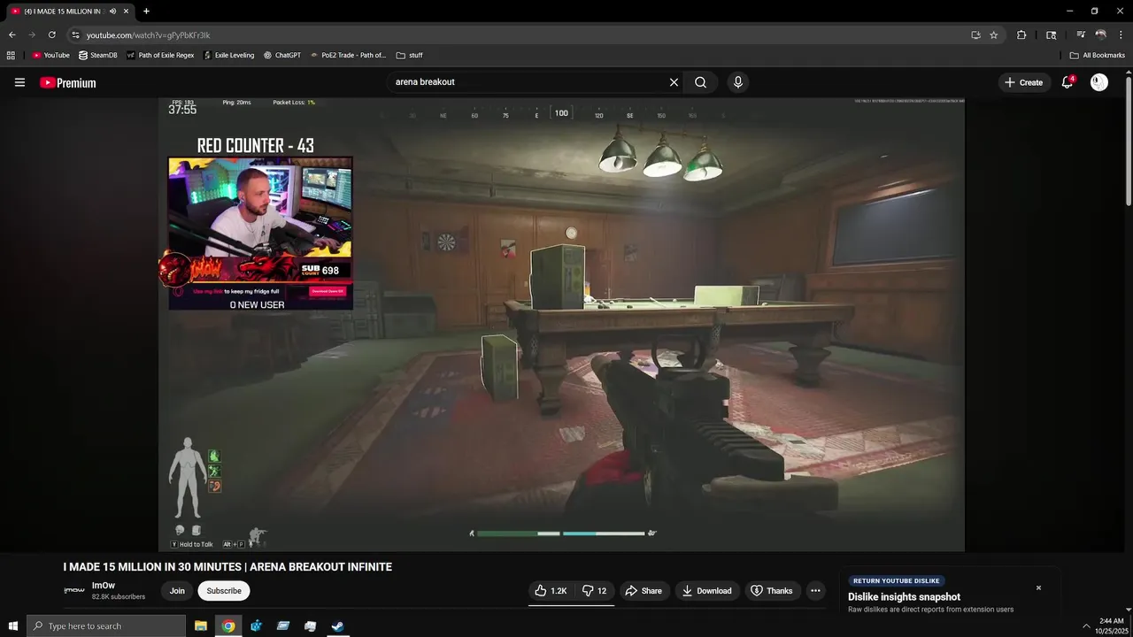Viewport: 1133px width, 637px height.
Task: Go back in browser history
Action: coord(12,35)
